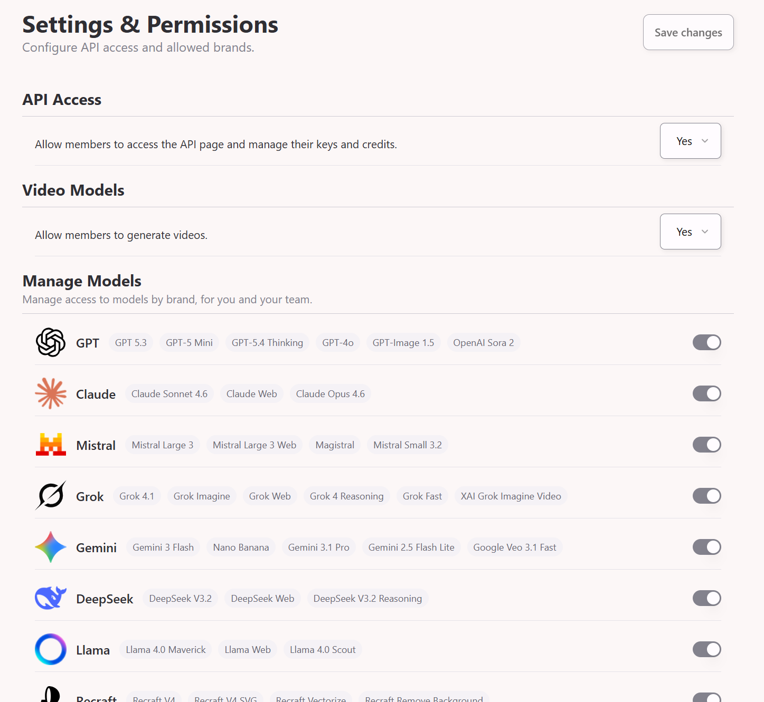The image size is (764, 702).
Task: Click the Mistral brand logo icon
Action: tap(50, 445)
